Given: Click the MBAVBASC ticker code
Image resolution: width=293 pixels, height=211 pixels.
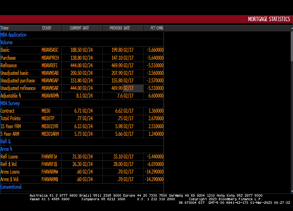Looking at the screenshot, I should coord(50,50).
